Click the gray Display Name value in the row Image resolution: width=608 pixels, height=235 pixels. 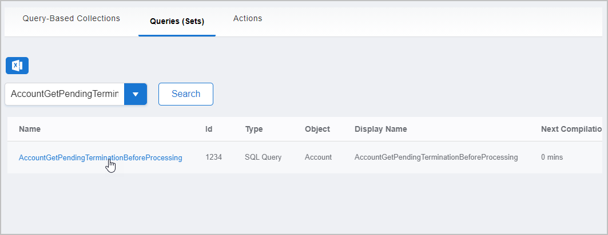point(436,157)
